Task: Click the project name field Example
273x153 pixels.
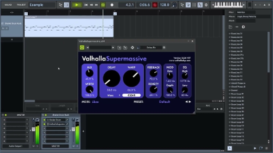Action: 42,5
